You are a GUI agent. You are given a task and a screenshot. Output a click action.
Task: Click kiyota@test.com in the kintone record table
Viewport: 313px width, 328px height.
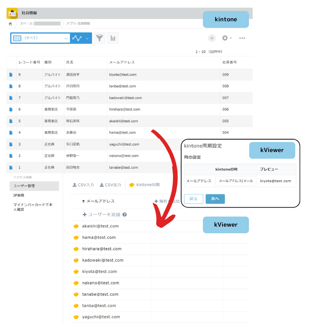pos(123,75)
